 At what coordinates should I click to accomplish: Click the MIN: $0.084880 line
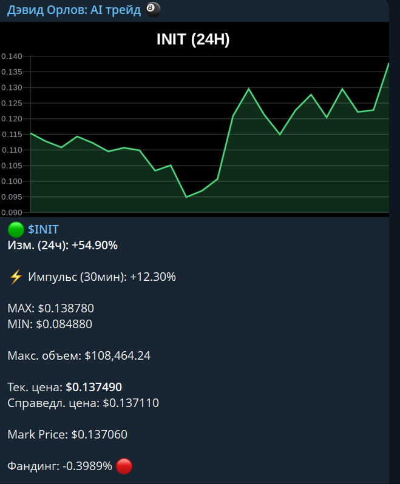tap(50, 324)
